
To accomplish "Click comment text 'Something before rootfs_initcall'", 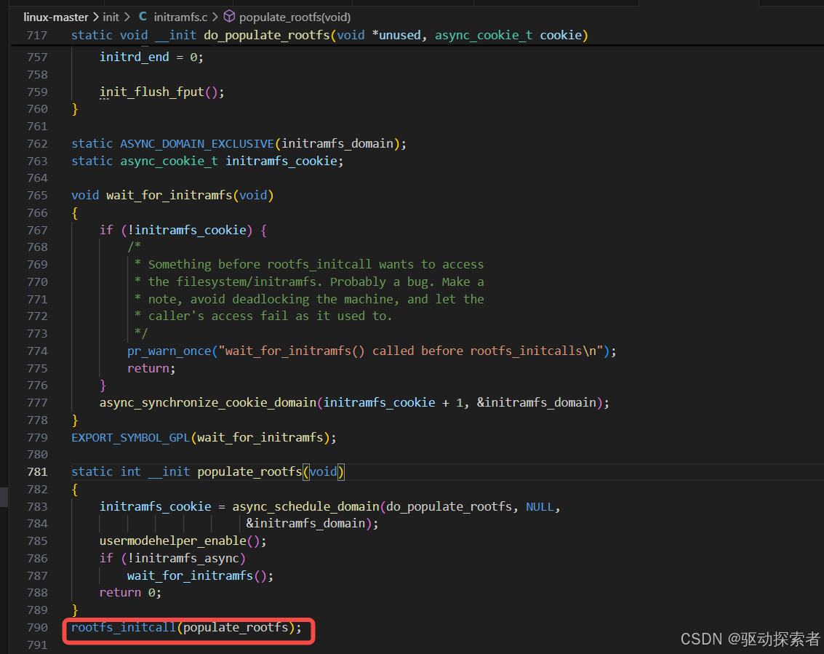I will (260, 265).
